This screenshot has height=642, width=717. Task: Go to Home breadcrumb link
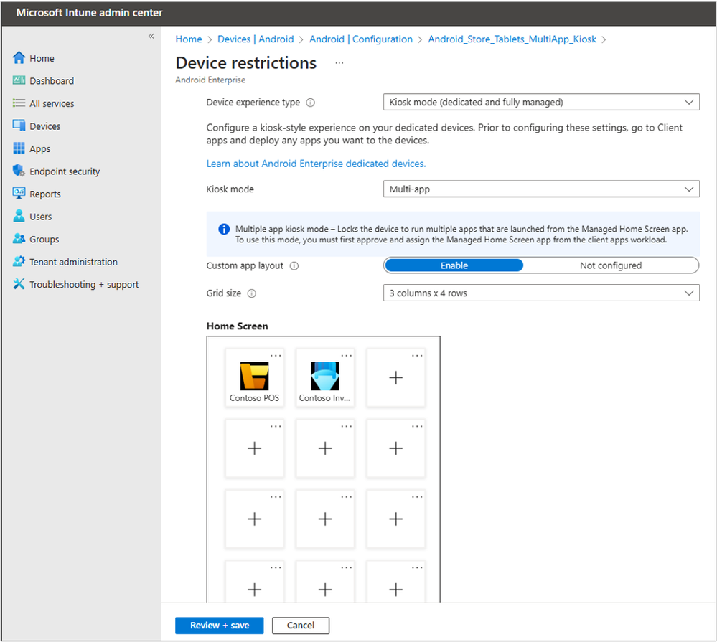188,39
